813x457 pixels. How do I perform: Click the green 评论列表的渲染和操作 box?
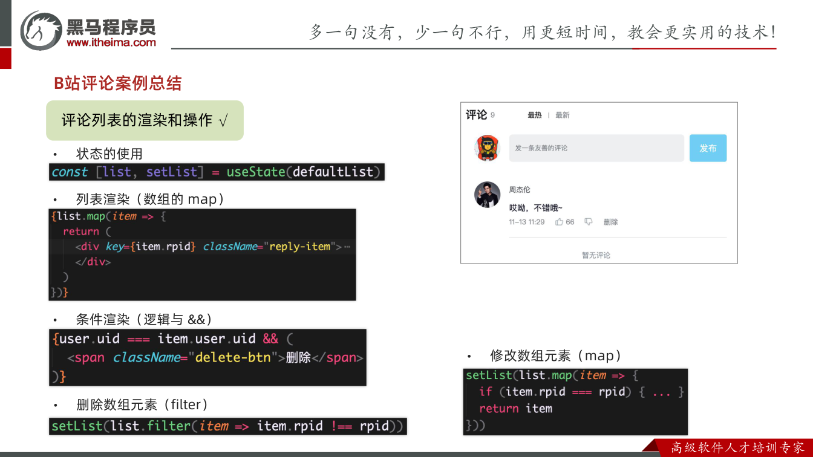coord(145,120)
